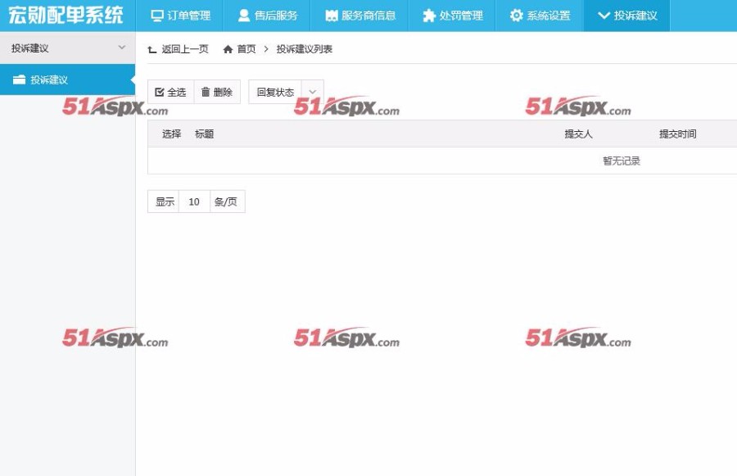Click the folder icon beside sidebar 投诉建议

(20, 79)
